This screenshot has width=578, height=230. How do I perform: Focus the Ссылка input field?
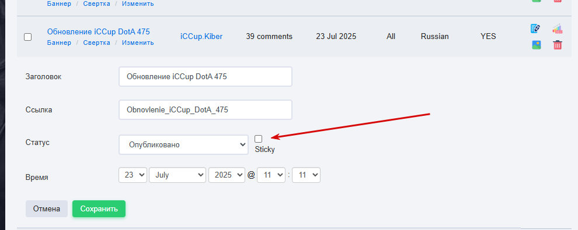click(206, 109)
